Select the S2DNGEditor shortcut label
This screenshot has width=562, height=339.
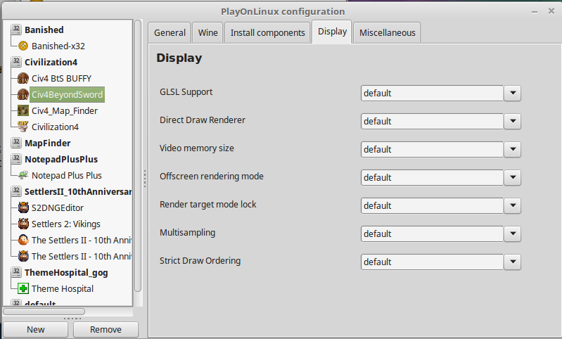point(58,207)
